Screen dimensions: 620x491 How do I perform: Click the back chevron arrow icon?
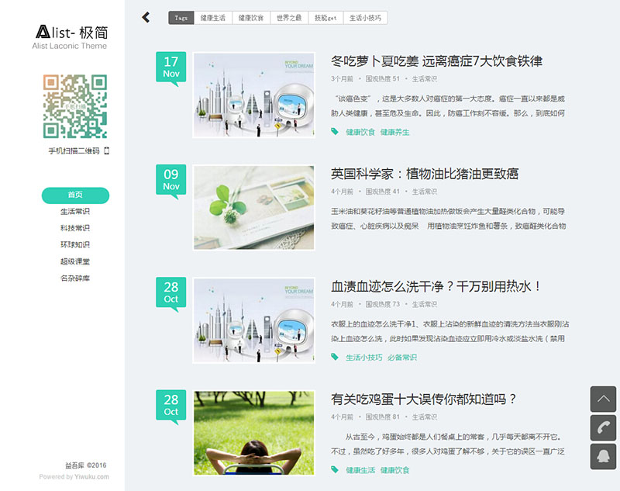146,18
